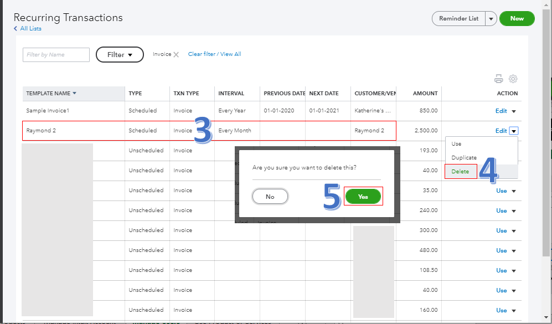Edit the Raymond 2 template
This screenshot has height=324, width=552.
click(501, 131)
